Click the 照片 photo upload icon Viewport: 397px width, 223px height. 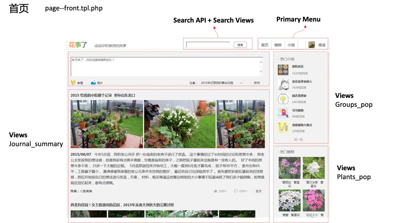[93, 83]
